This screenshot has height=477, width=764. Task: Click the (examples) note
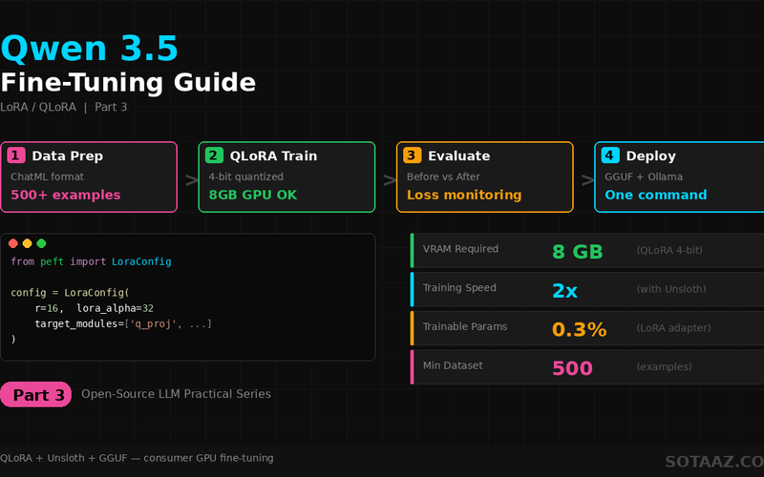(x=664, y=367)
